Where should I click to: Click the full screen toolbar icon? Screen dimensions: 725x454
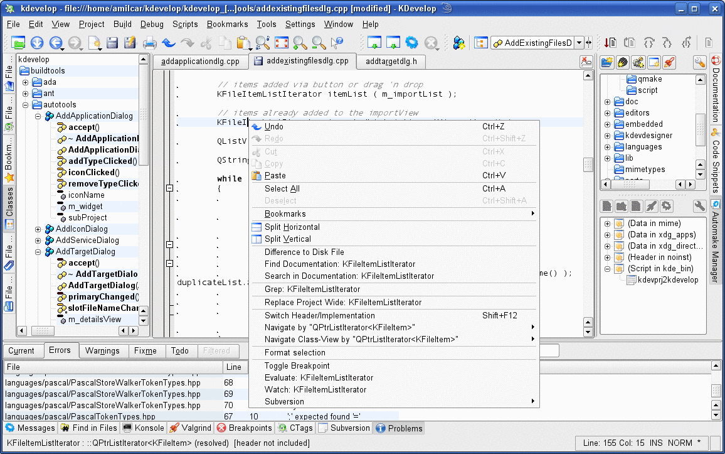pos(282,43)
